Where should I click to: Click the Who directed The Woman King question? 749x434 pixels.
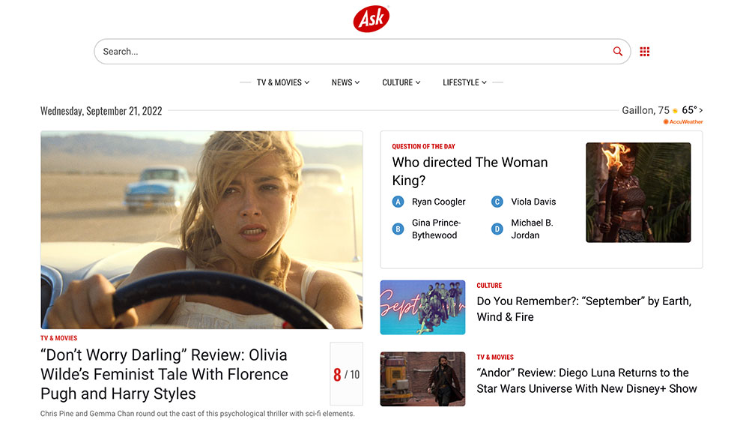(x=470, y=171)
